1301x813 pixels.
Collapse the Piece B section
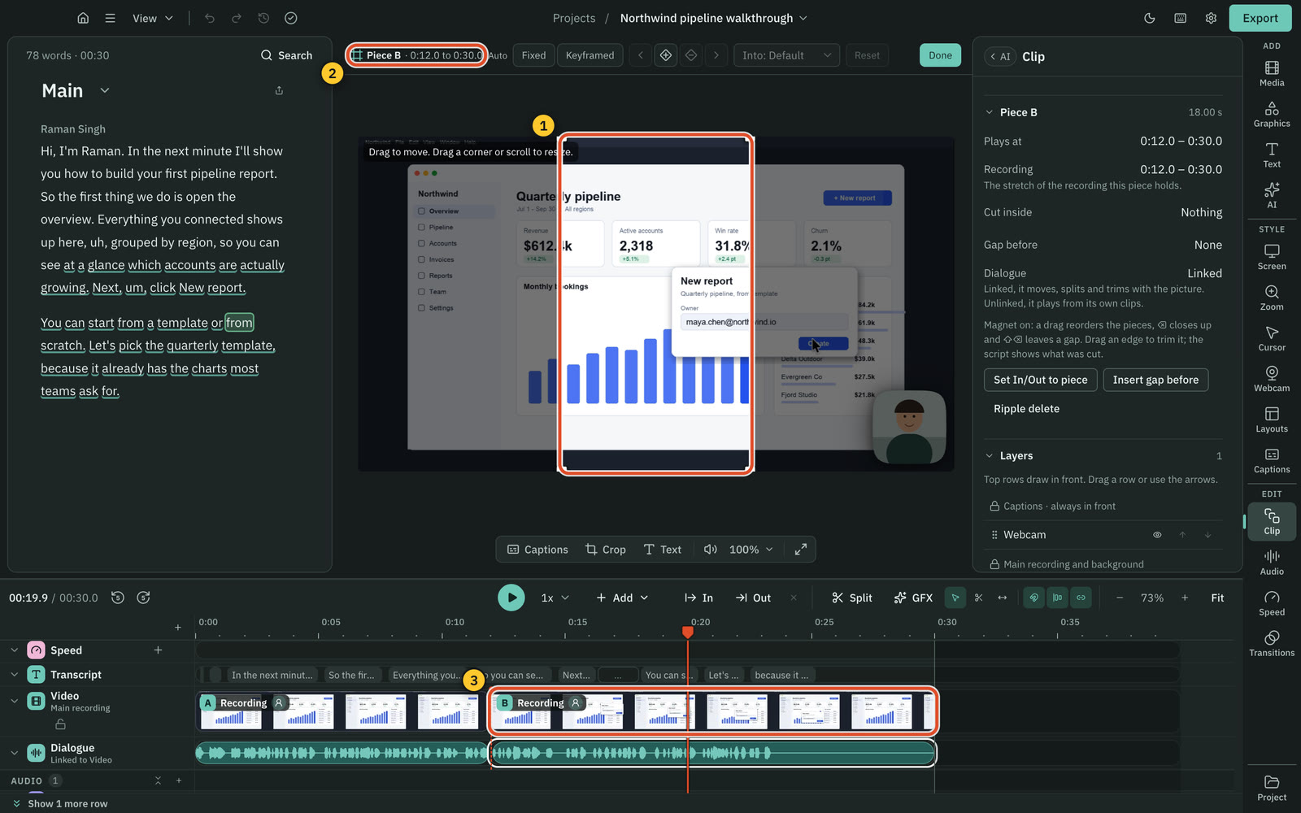(990, 112)
